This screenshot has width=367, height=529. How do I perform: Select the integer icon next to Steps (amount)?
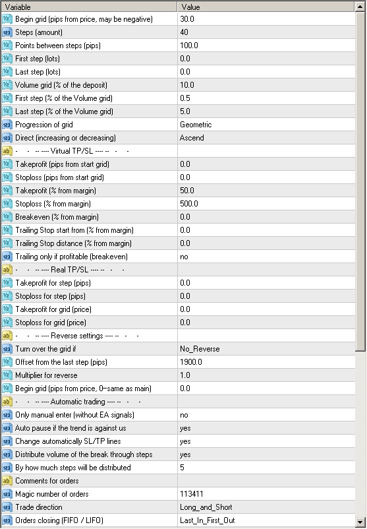point(7,32)
